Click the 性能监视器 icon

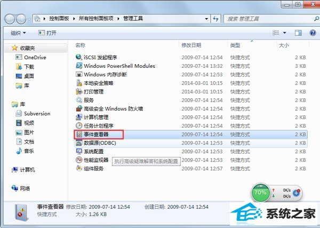coord(79,160)
